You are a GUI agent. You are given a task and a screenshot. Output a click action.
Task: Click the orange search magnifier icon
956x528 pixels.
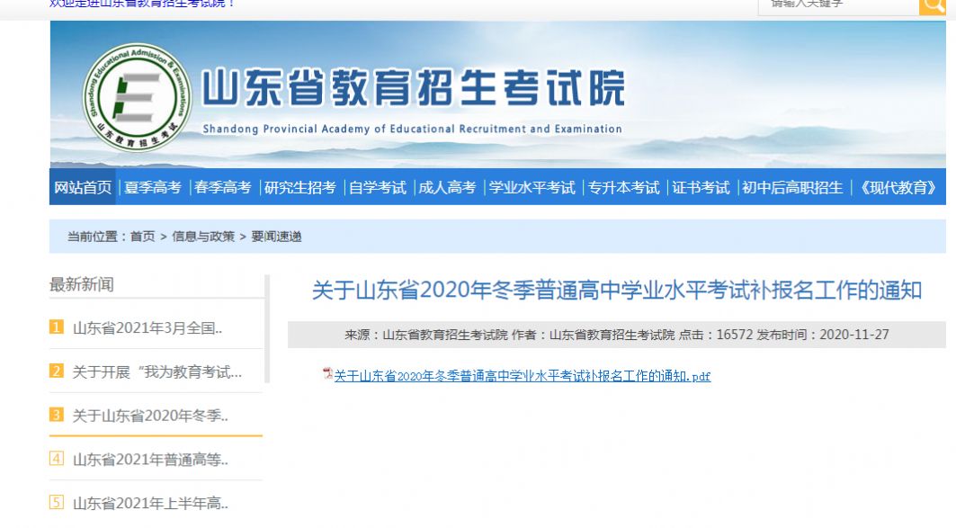933,6
